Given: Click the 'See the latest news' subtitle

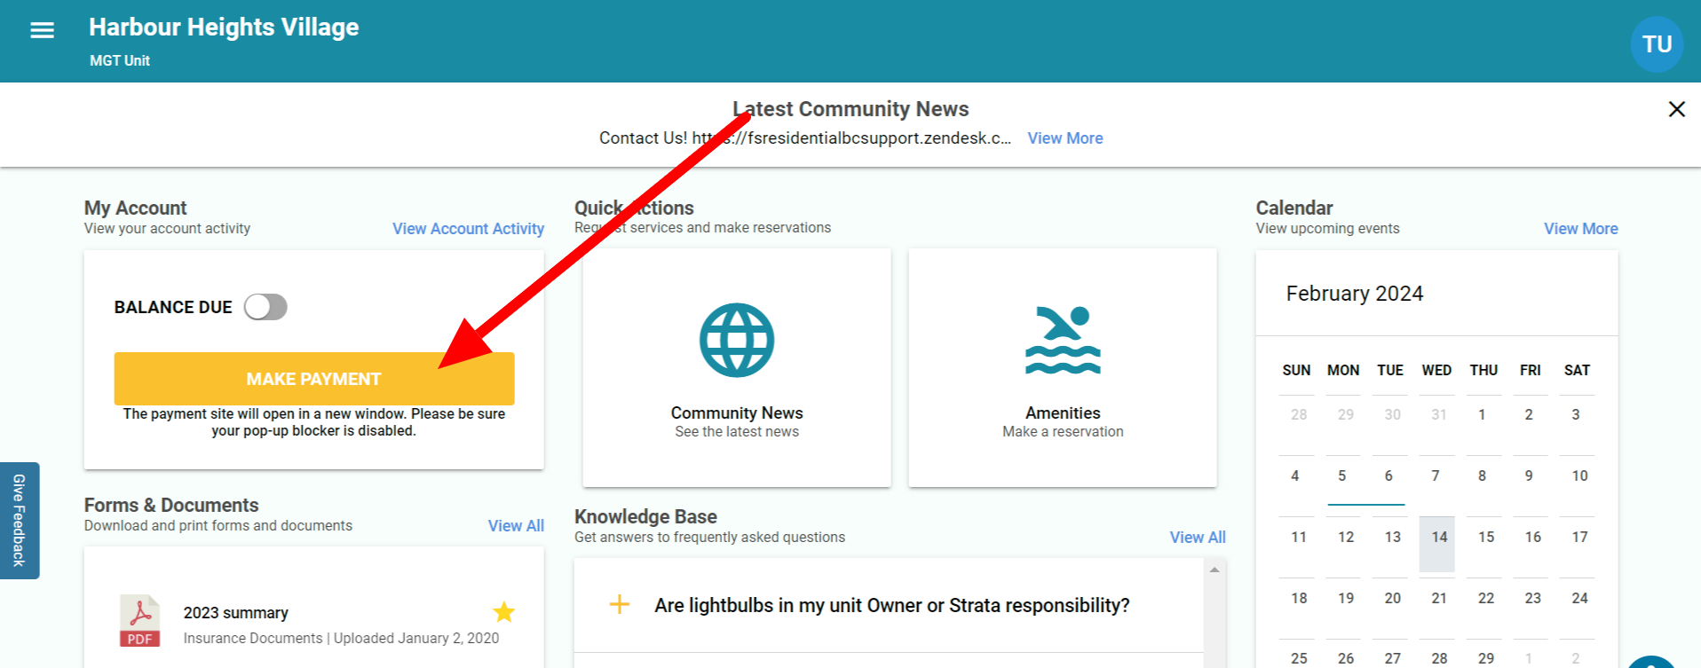Looking at the screenshot, I should pos(737,432).
